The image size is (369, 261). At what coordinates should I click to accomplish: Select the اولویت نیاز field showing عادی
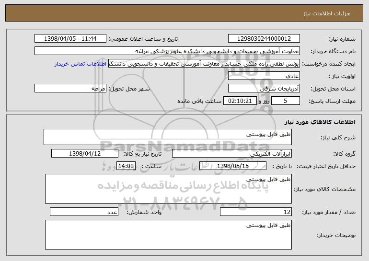click(x=264, y=76)
